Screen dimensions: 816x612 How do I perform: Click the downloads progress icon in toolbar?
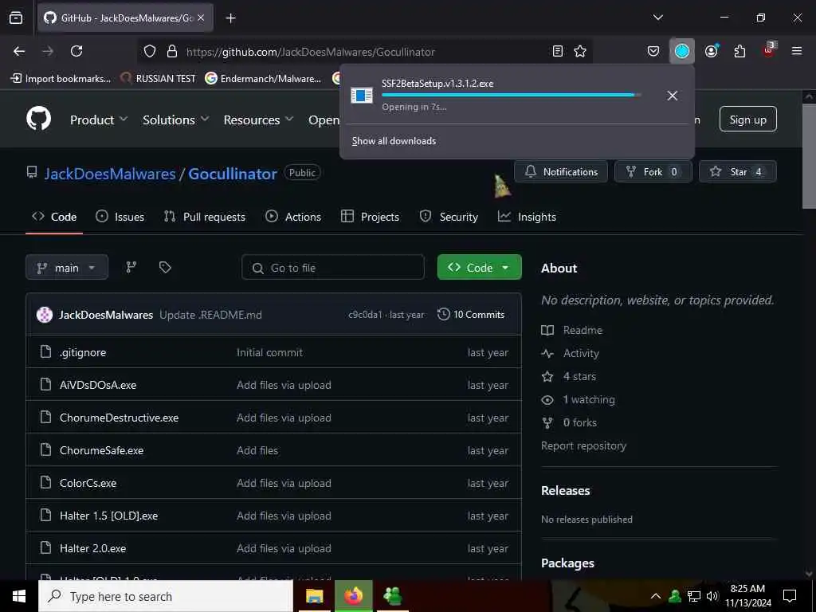tap(682, 51)
